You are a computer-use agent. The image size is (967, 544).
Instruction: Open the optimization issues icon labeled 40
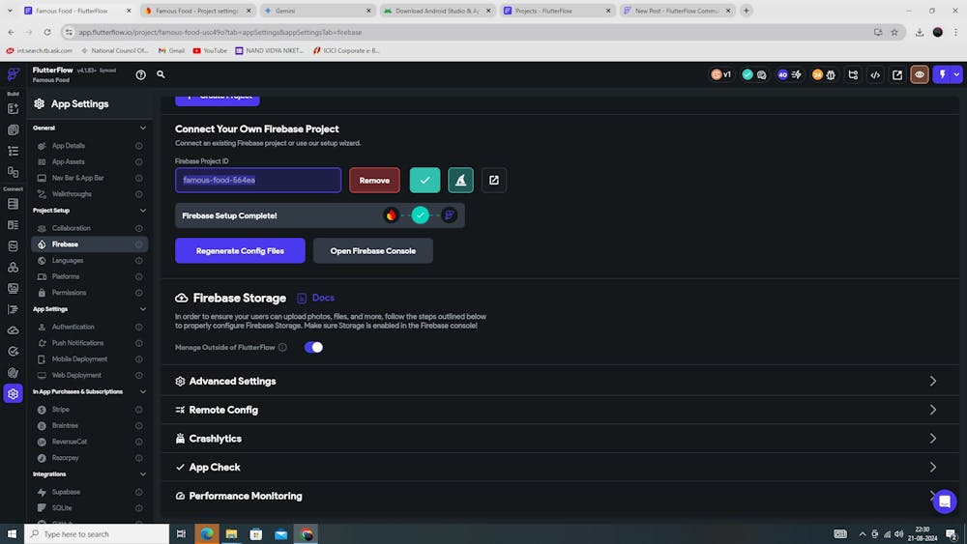[x=789, y=74]
